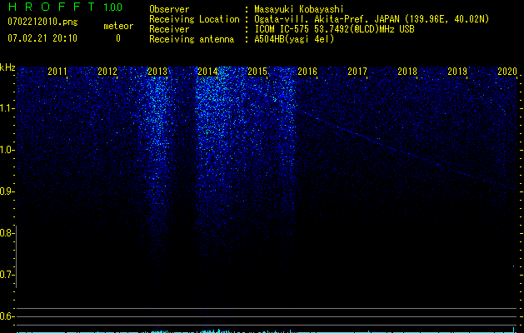The height and width of the screenshot is (333, 524).
Task: Select the Ogata-vill. Akita-Pref. JAPAN location text
Action: [x=372, y=19]
